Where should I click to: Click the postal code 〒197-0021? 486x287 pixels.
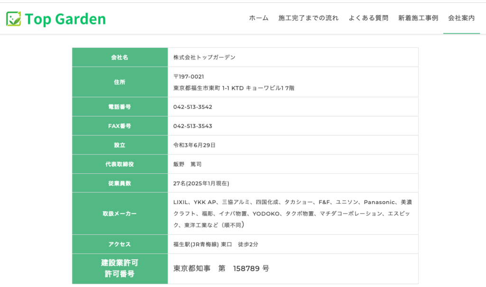(188, 76)
